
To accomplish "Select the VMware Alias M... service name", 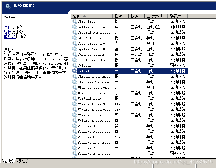I will tap(94, 104).
